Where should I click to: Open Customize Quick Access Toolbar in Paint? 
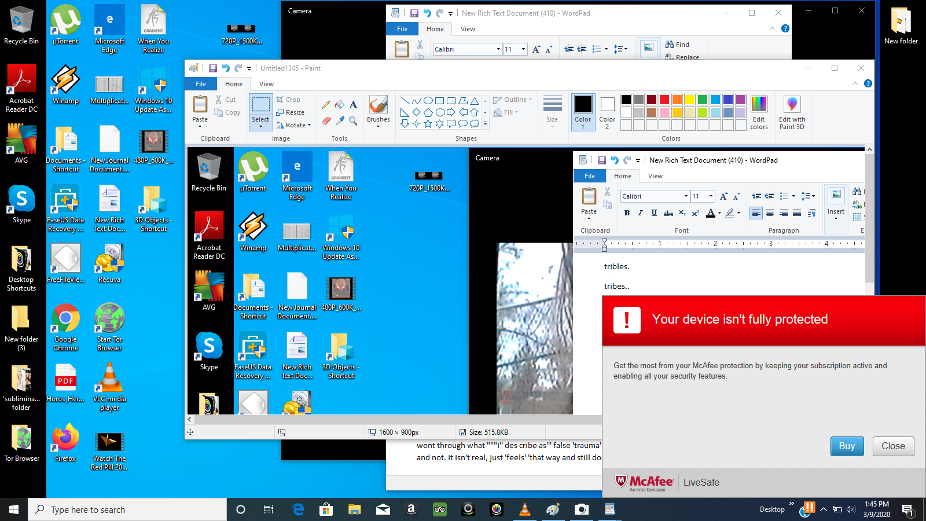249,68
